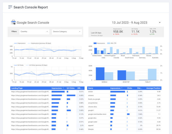The height and width of the screenshot is (134, 172).
Task: Click the MOBILE impressions bar in device chart
Action: (100, 74)
